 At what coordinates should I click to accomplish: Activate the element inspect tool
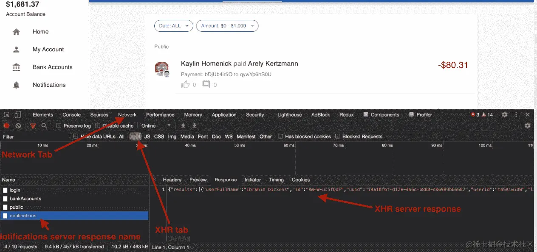[x=6, y=114]
